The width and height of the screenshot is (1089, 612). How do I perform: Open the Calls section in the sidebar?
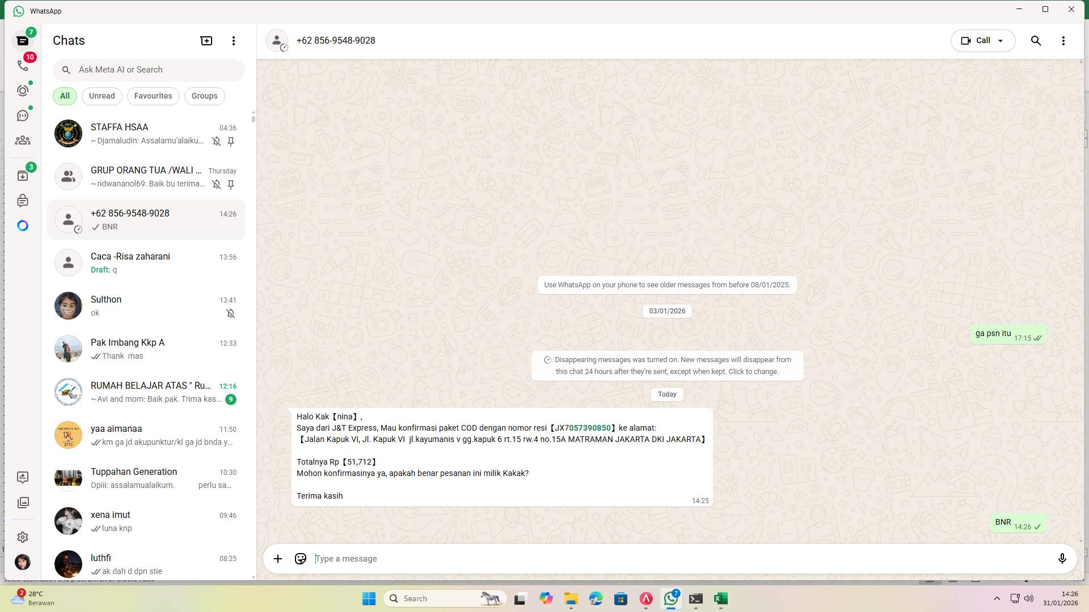click(23, 65)
